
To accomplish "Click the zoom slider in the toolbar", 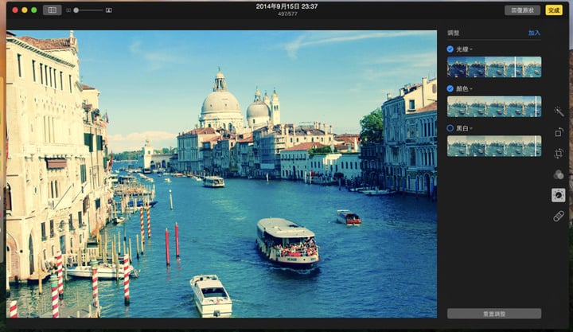I will pos(88,10).
